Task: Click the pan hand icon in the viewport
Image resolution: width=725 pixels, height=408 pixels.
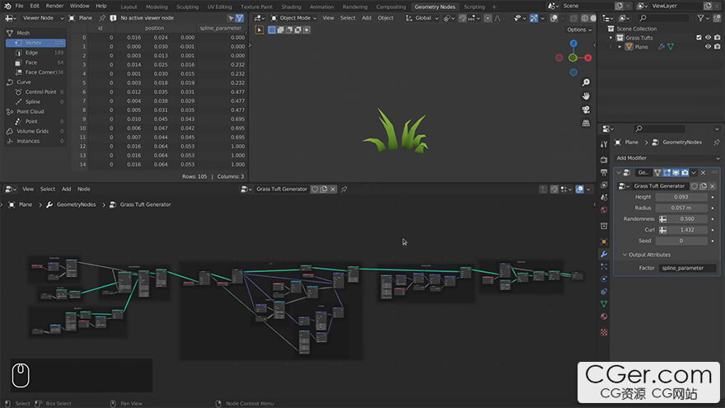Action: tap(586, 96)
